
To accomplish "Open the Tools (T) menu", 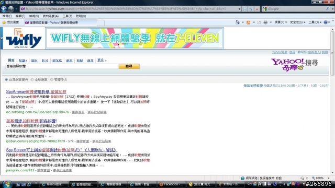I will tap(67, 16).
